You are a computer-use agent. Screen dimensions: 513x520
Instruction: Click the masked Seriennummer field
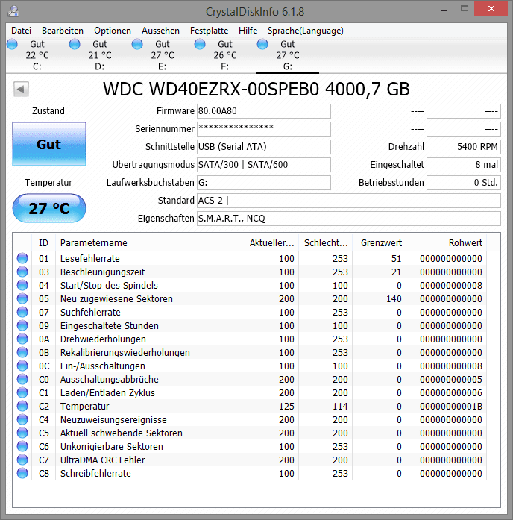click(x=264, y=129)
